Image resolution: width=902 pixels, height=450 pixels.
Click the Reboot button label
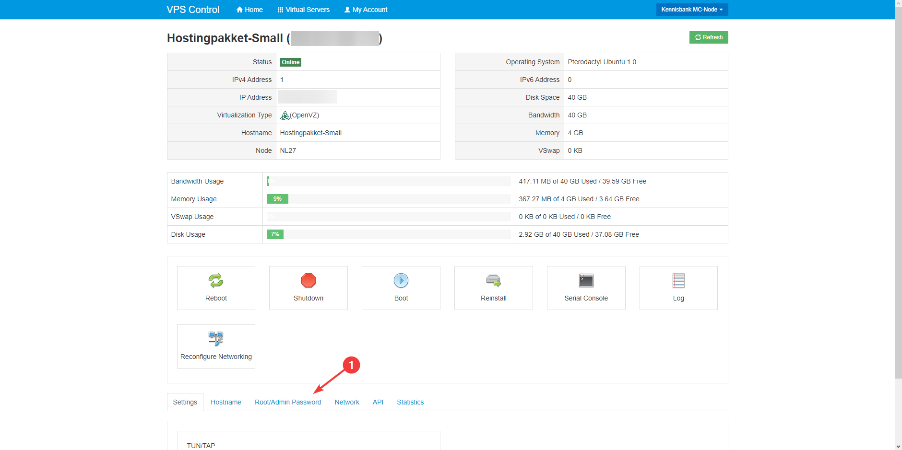216,298
